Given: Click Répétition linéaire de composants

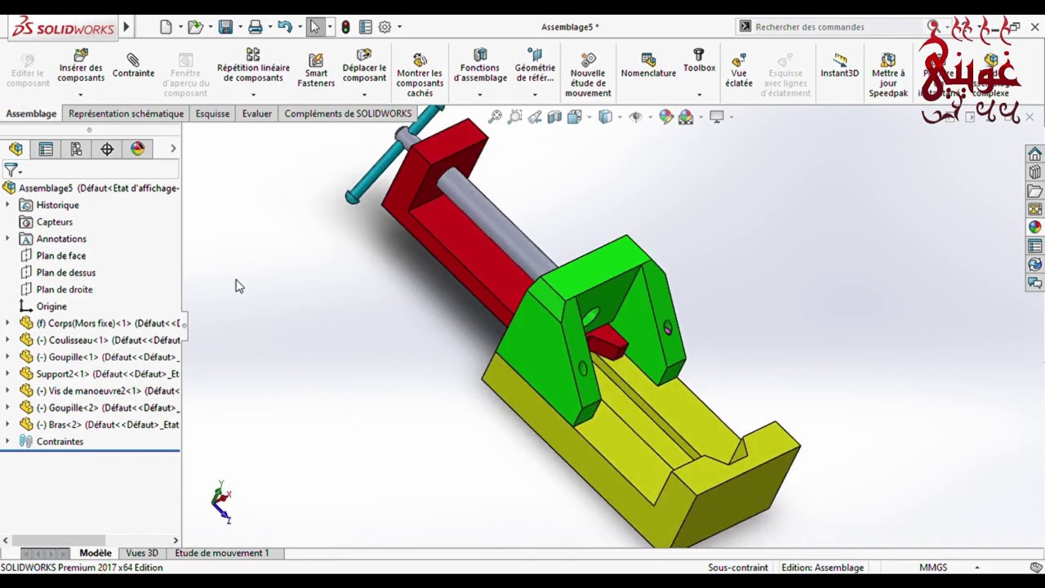Looking at the screenshot, I should pyautogui.click(x=253, y=66).
